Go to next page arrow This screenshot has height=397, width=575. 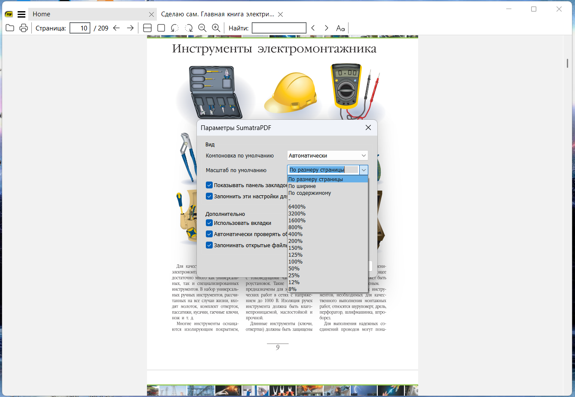130,28
